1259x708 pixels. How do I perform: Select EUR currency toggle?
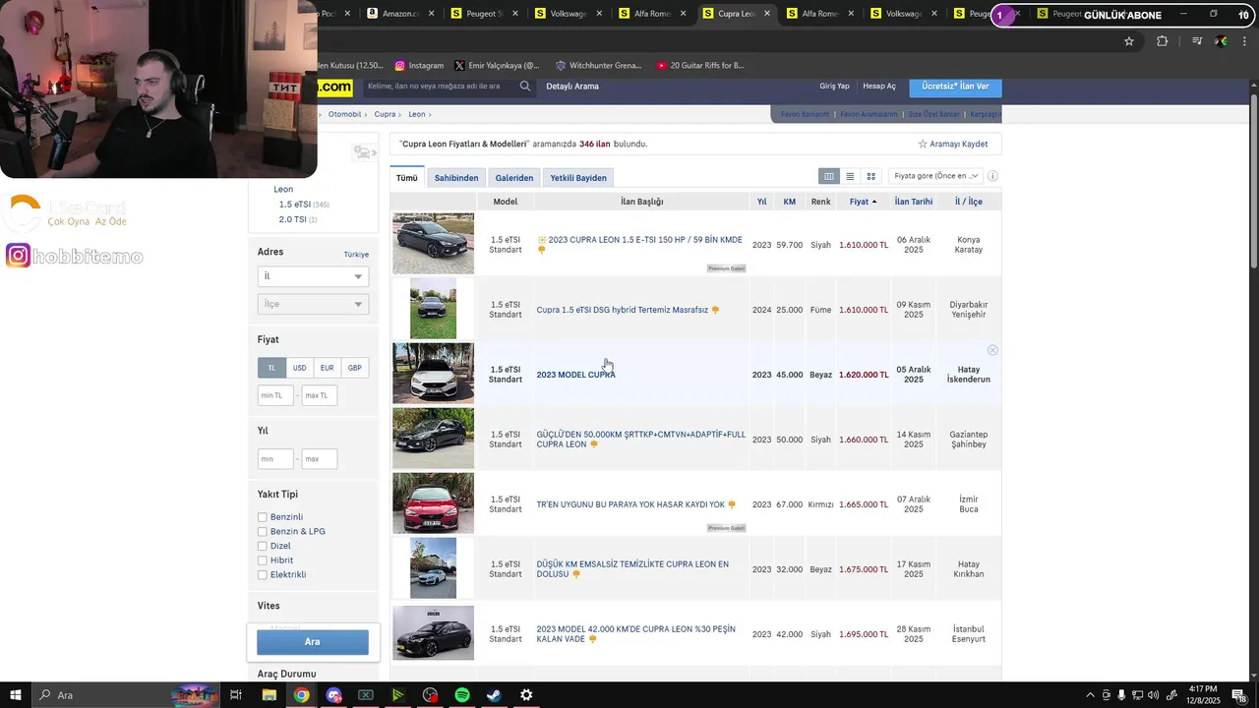click(327, 368)
